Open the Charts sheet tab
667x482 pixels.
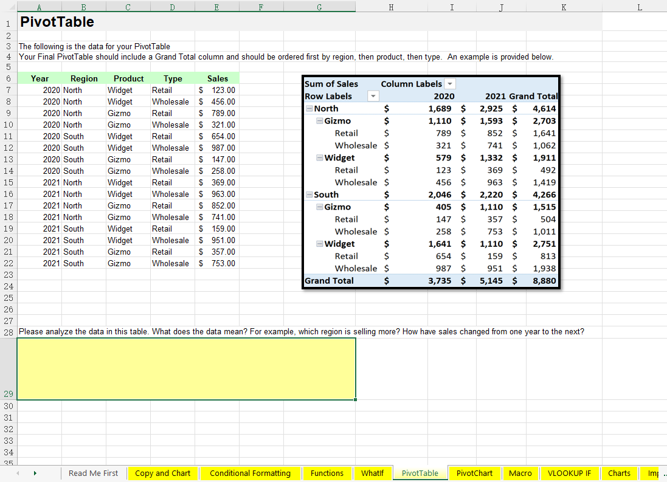point(619,473)
